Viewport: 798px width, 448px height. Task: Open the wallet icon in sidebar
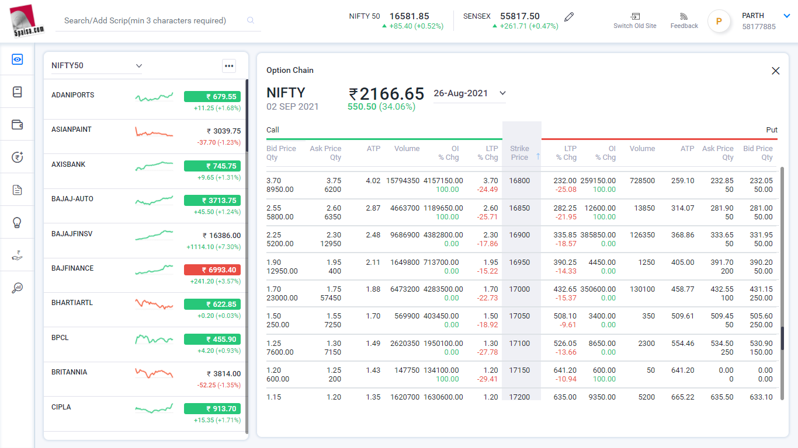click(18, 124)
